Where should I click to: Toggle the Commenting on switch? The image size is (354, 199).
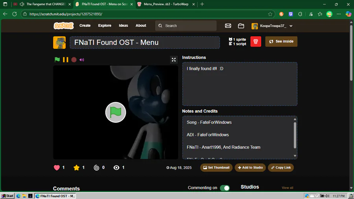pyautogui.click(x=225, y=188)
